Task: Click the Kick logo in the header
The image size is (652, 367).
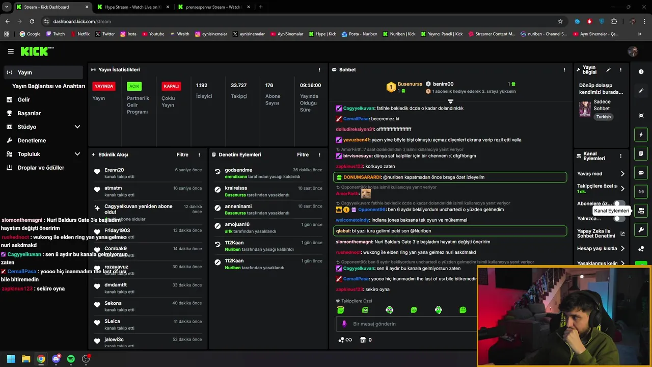Action: point(37,51)
